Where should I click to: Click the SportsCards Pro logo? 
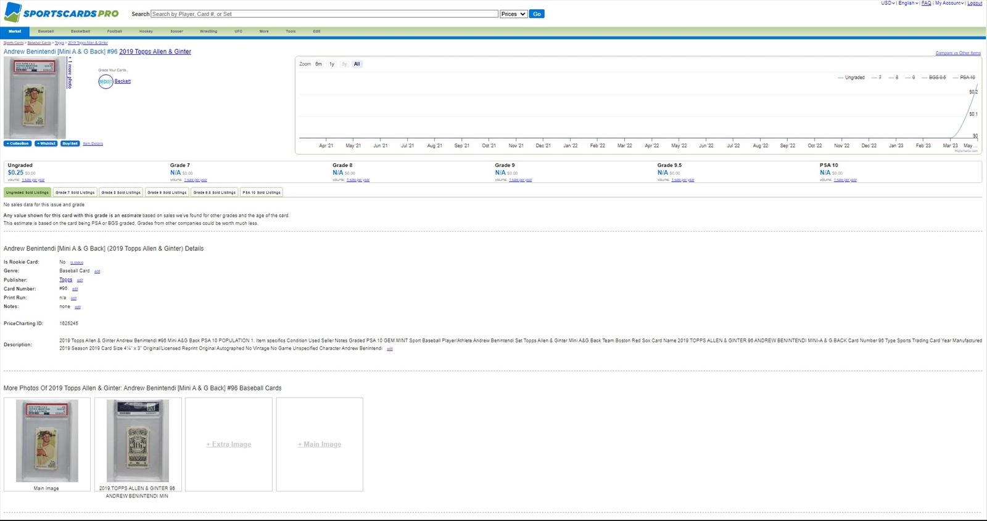(x=61, y=12)
